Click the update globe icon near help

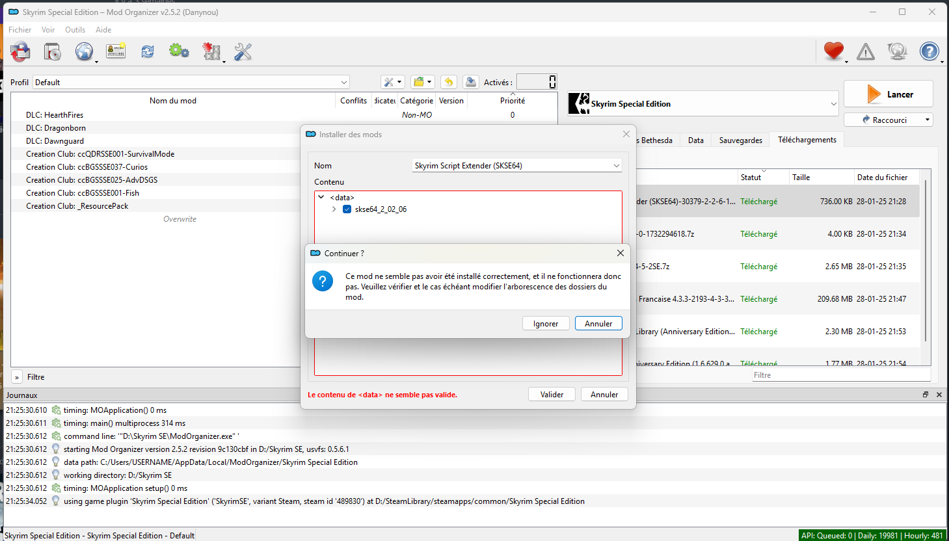897,51
